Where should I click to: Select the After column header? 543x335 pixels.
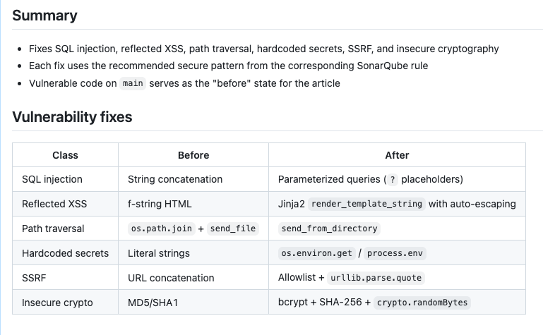[x=397, y=155]
